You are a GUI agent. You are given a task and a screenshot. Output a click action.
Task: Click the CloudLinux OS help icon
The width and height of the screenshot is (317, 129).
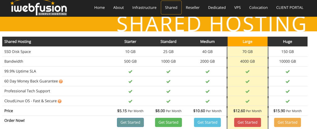point(59,101)
